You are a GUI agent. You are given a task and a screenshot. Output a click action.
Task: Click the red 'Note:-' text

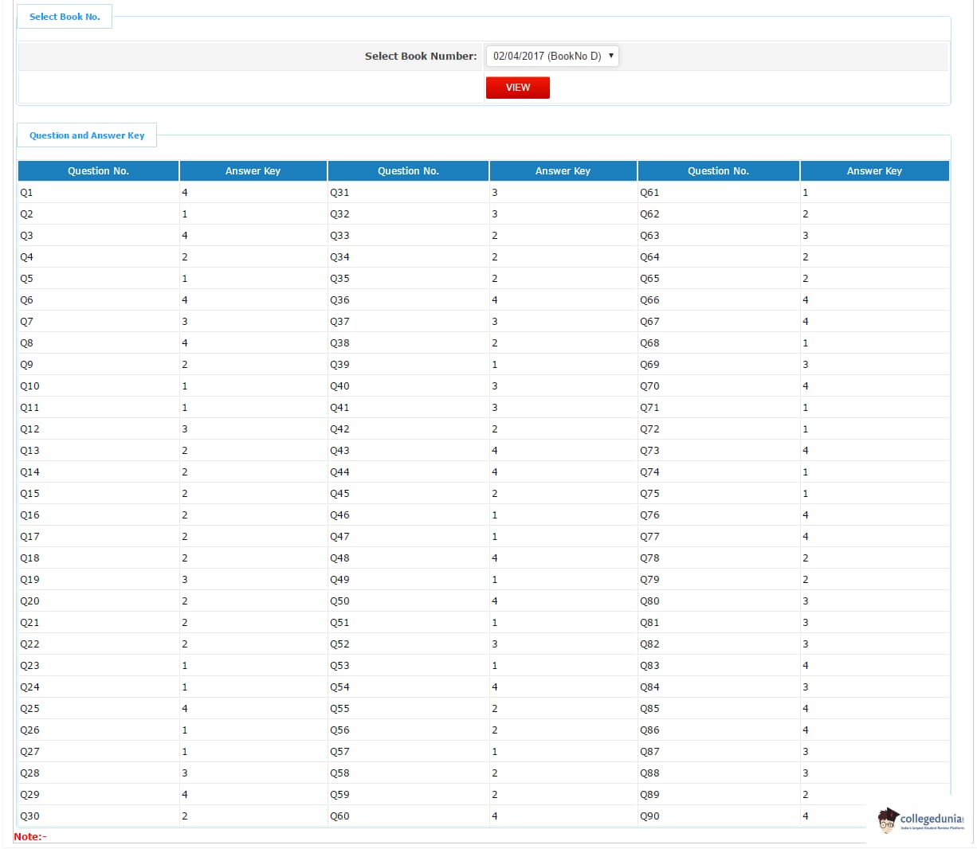pos(30,837)
